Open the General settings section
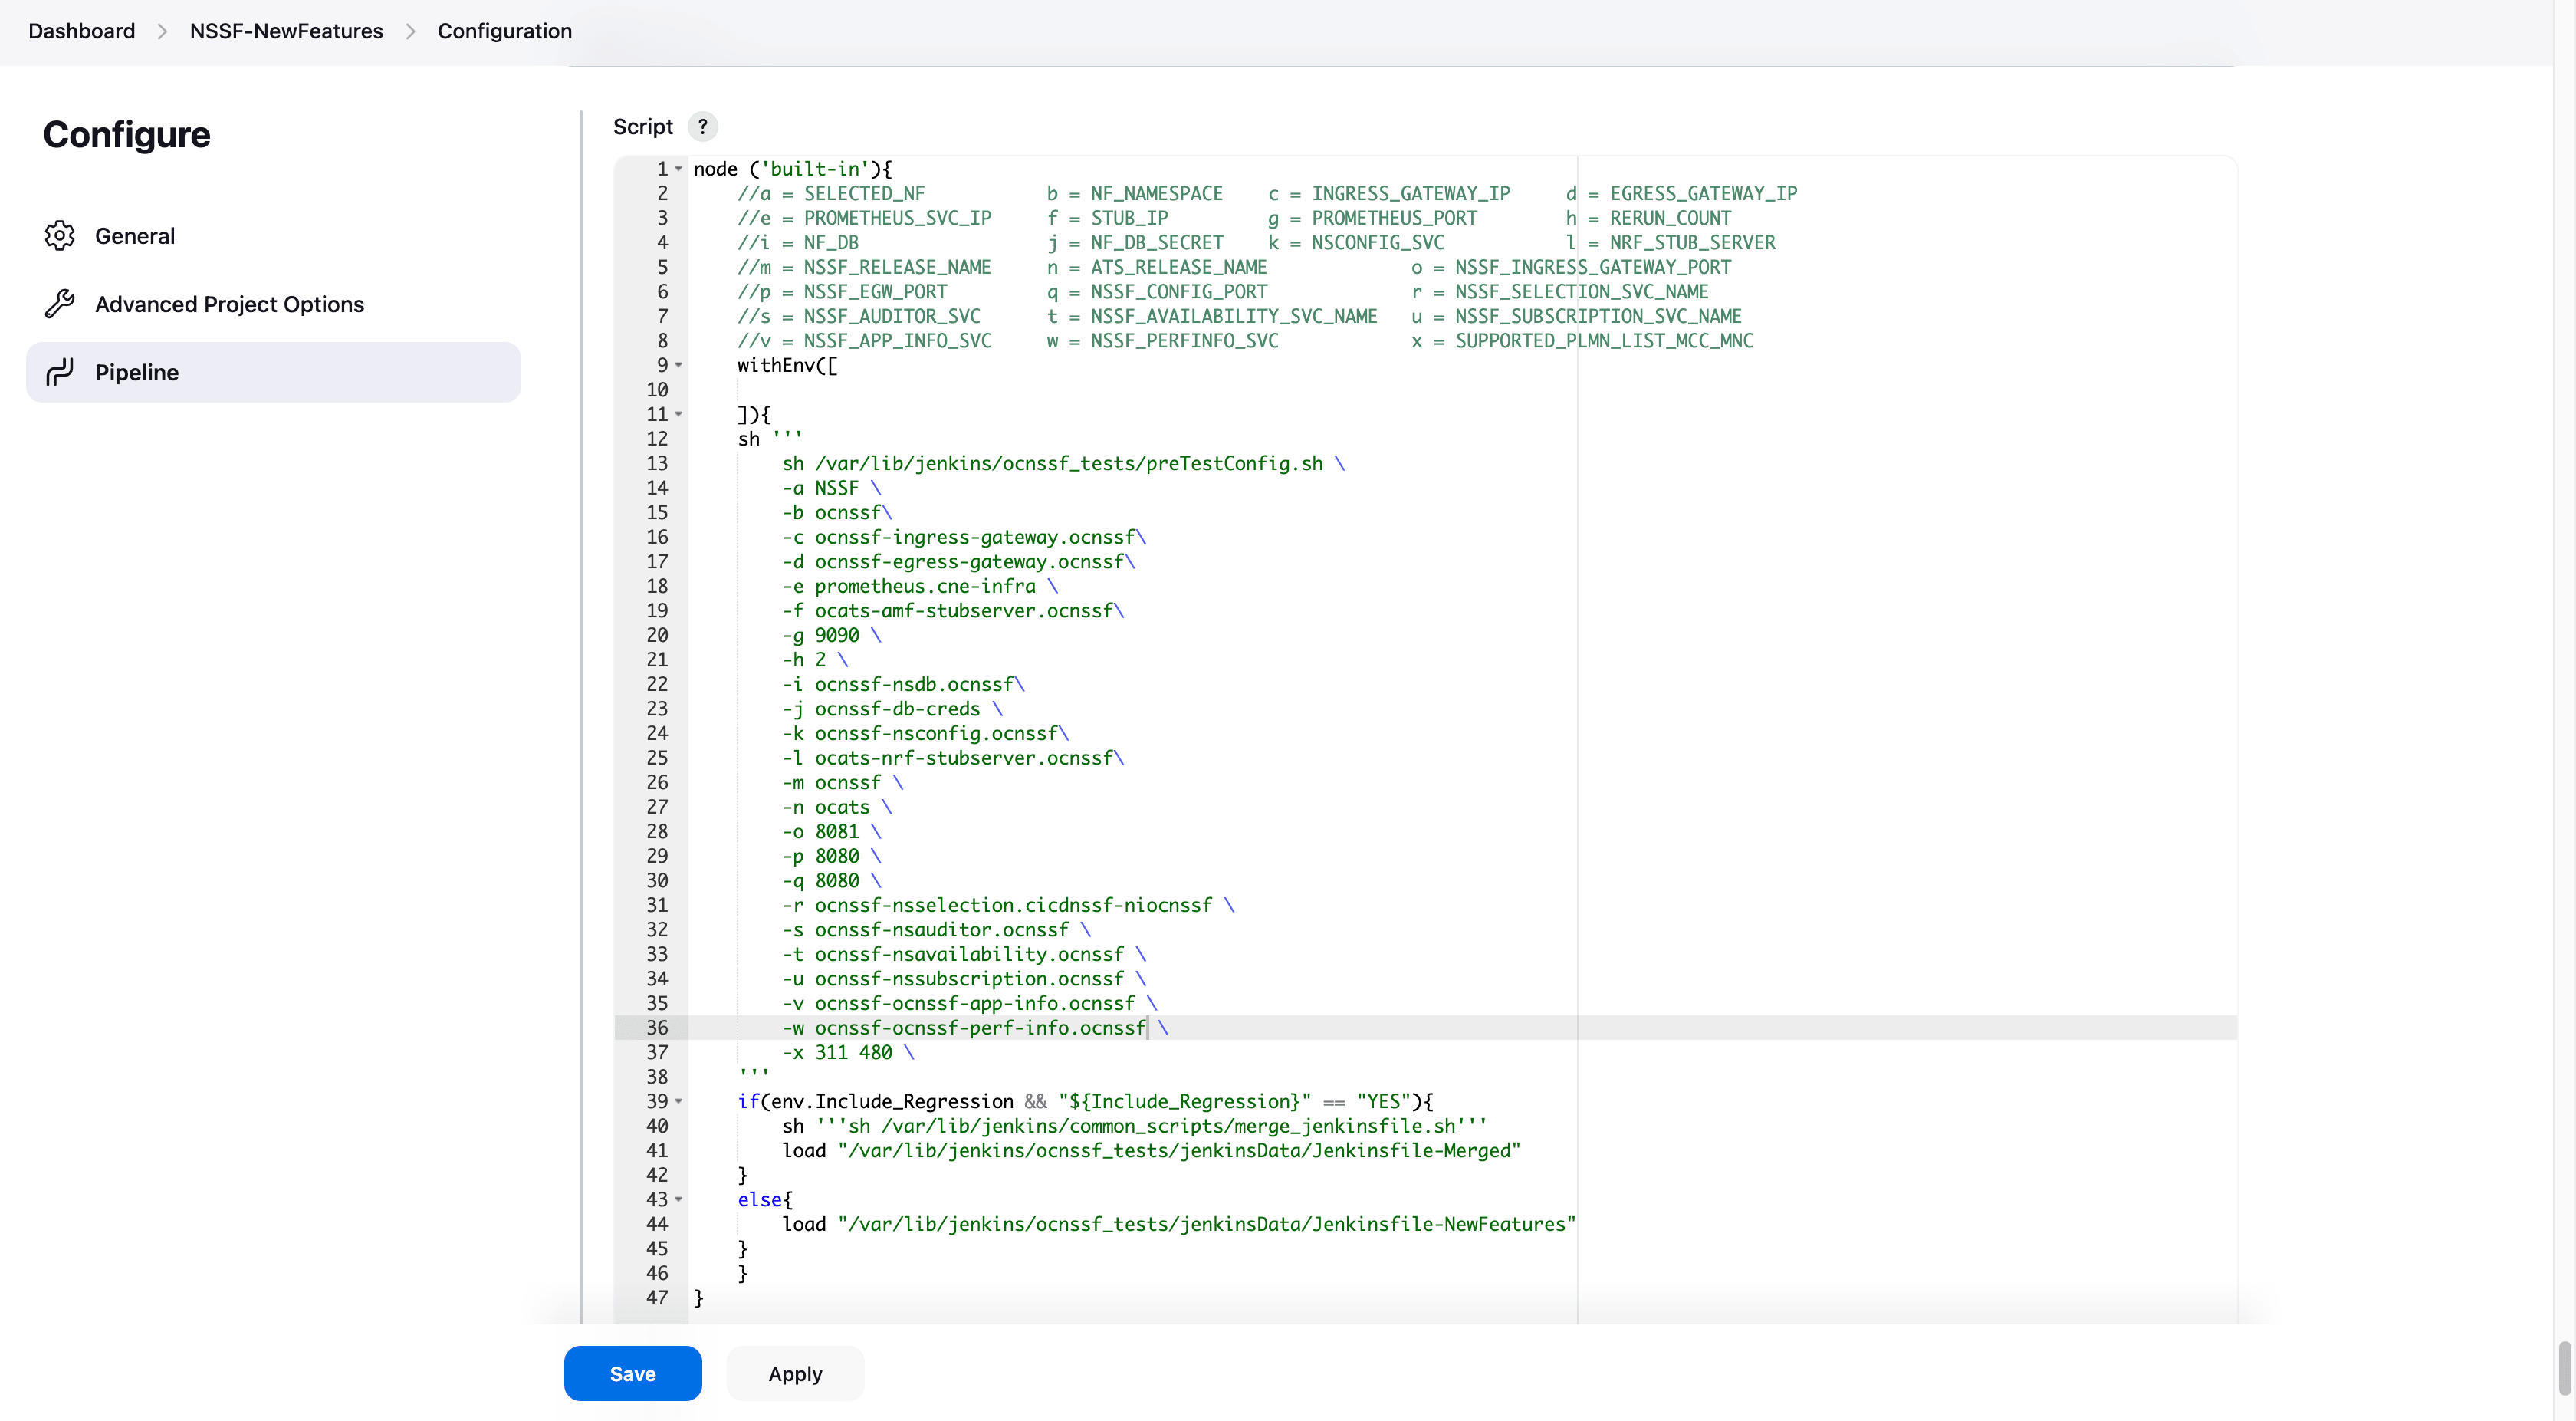 click(135, 236)
